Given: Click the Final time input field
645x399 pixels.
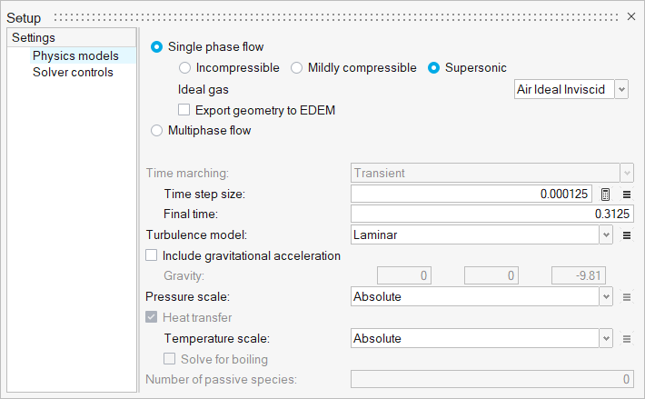Looking at the screenshot, I should click(x=491, y=214).
